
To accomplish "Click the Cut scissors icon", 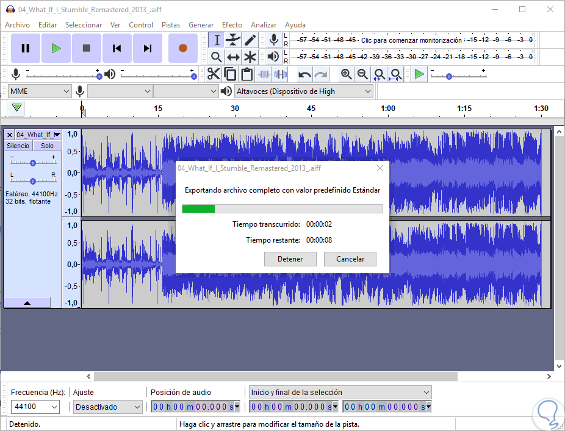I will (213, 74).
